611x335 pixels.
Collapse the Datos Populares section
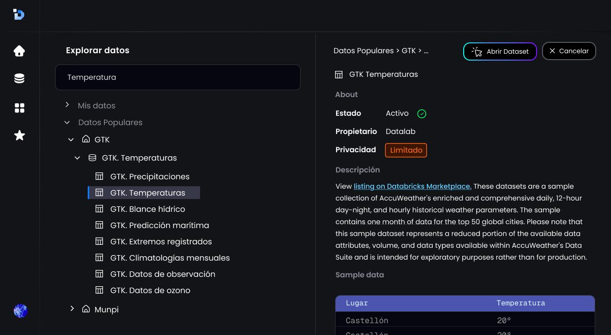[x=68, y=122]
